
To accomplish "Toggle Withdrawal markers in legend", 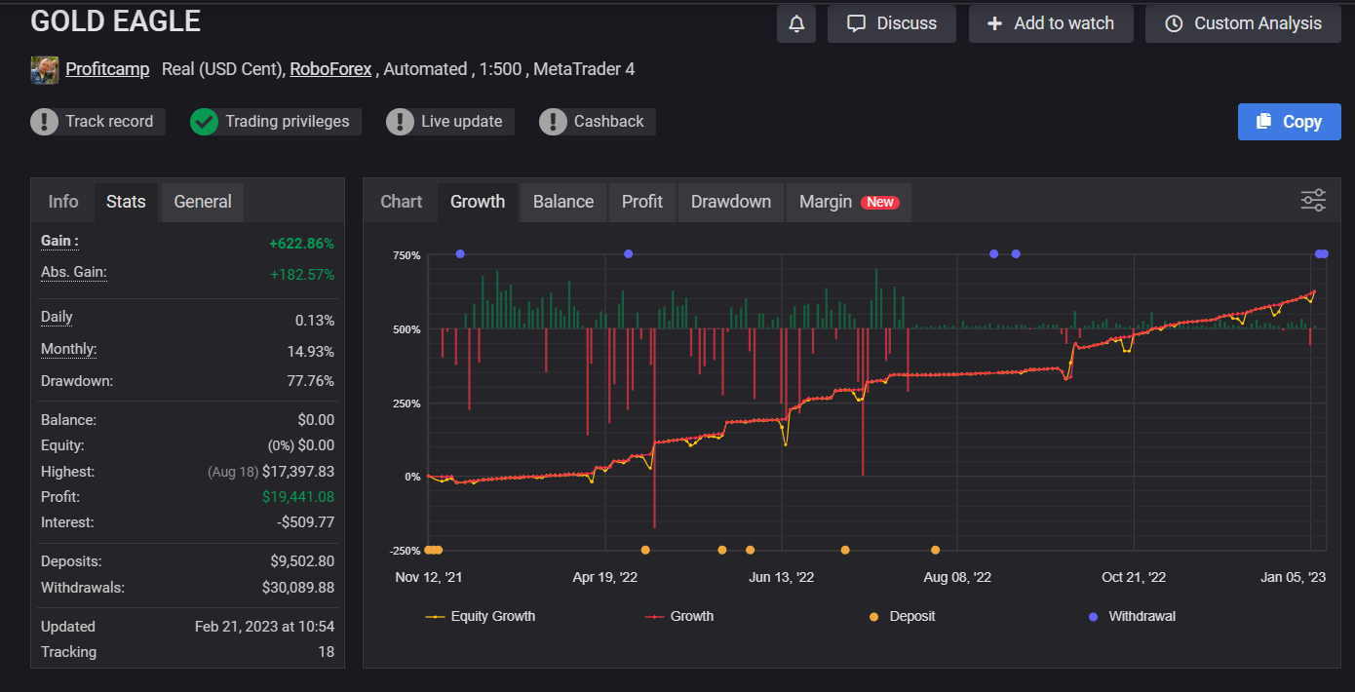I will coord(1132,616).
